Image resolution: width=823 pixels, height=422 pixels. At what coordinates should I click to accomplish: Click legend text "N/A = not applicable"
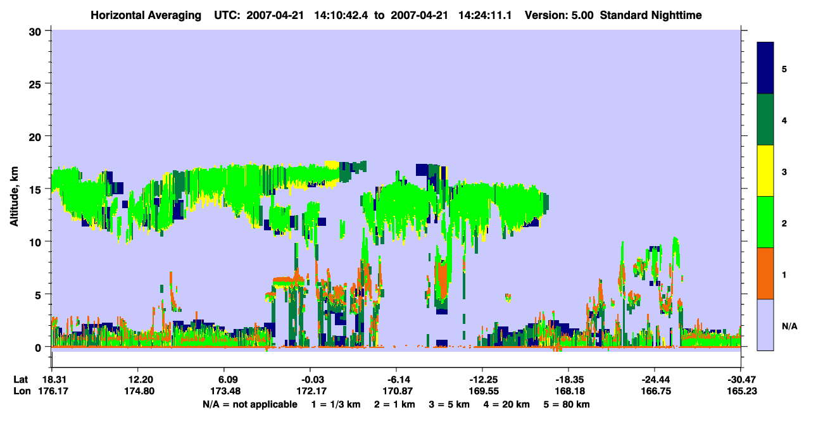pyautogui.click(x=249, y=404)
